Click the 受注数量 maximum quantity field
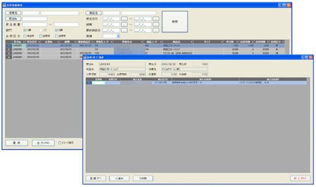 (66, 25)
